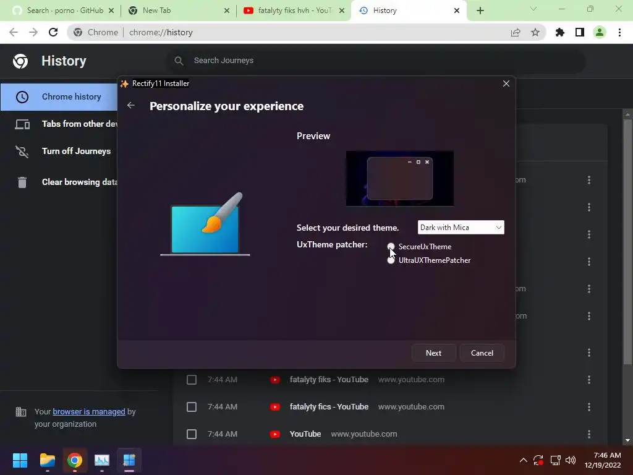This screenshot has width=633, height=475.
Task: Click the managed organization building icon
Action: 21,412
